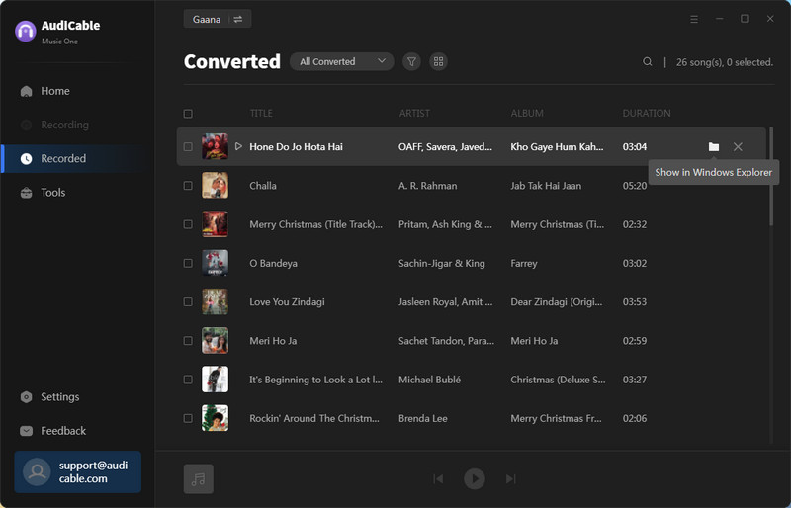This screenshot has height=508, width=791.
Task: Click the Love You Zindagi thumbnail
Action: point(215,302)
